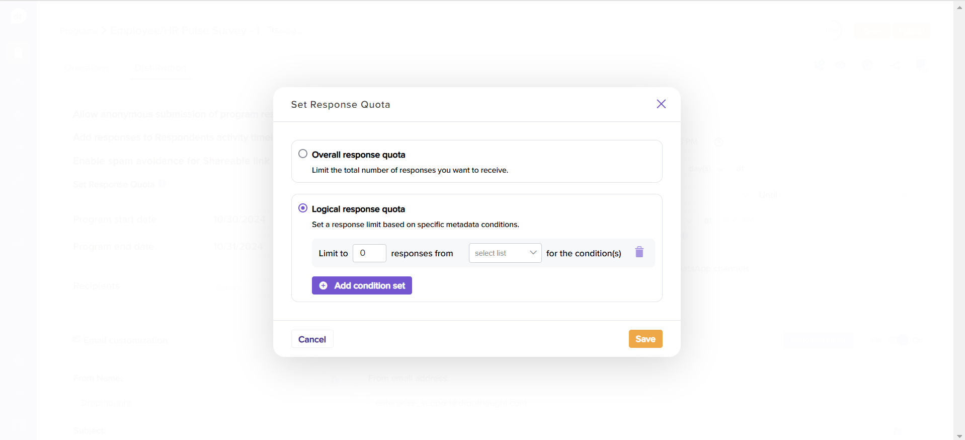965x440 pixels.
Task: Click the Limit to number field
Action: point(369,253)
